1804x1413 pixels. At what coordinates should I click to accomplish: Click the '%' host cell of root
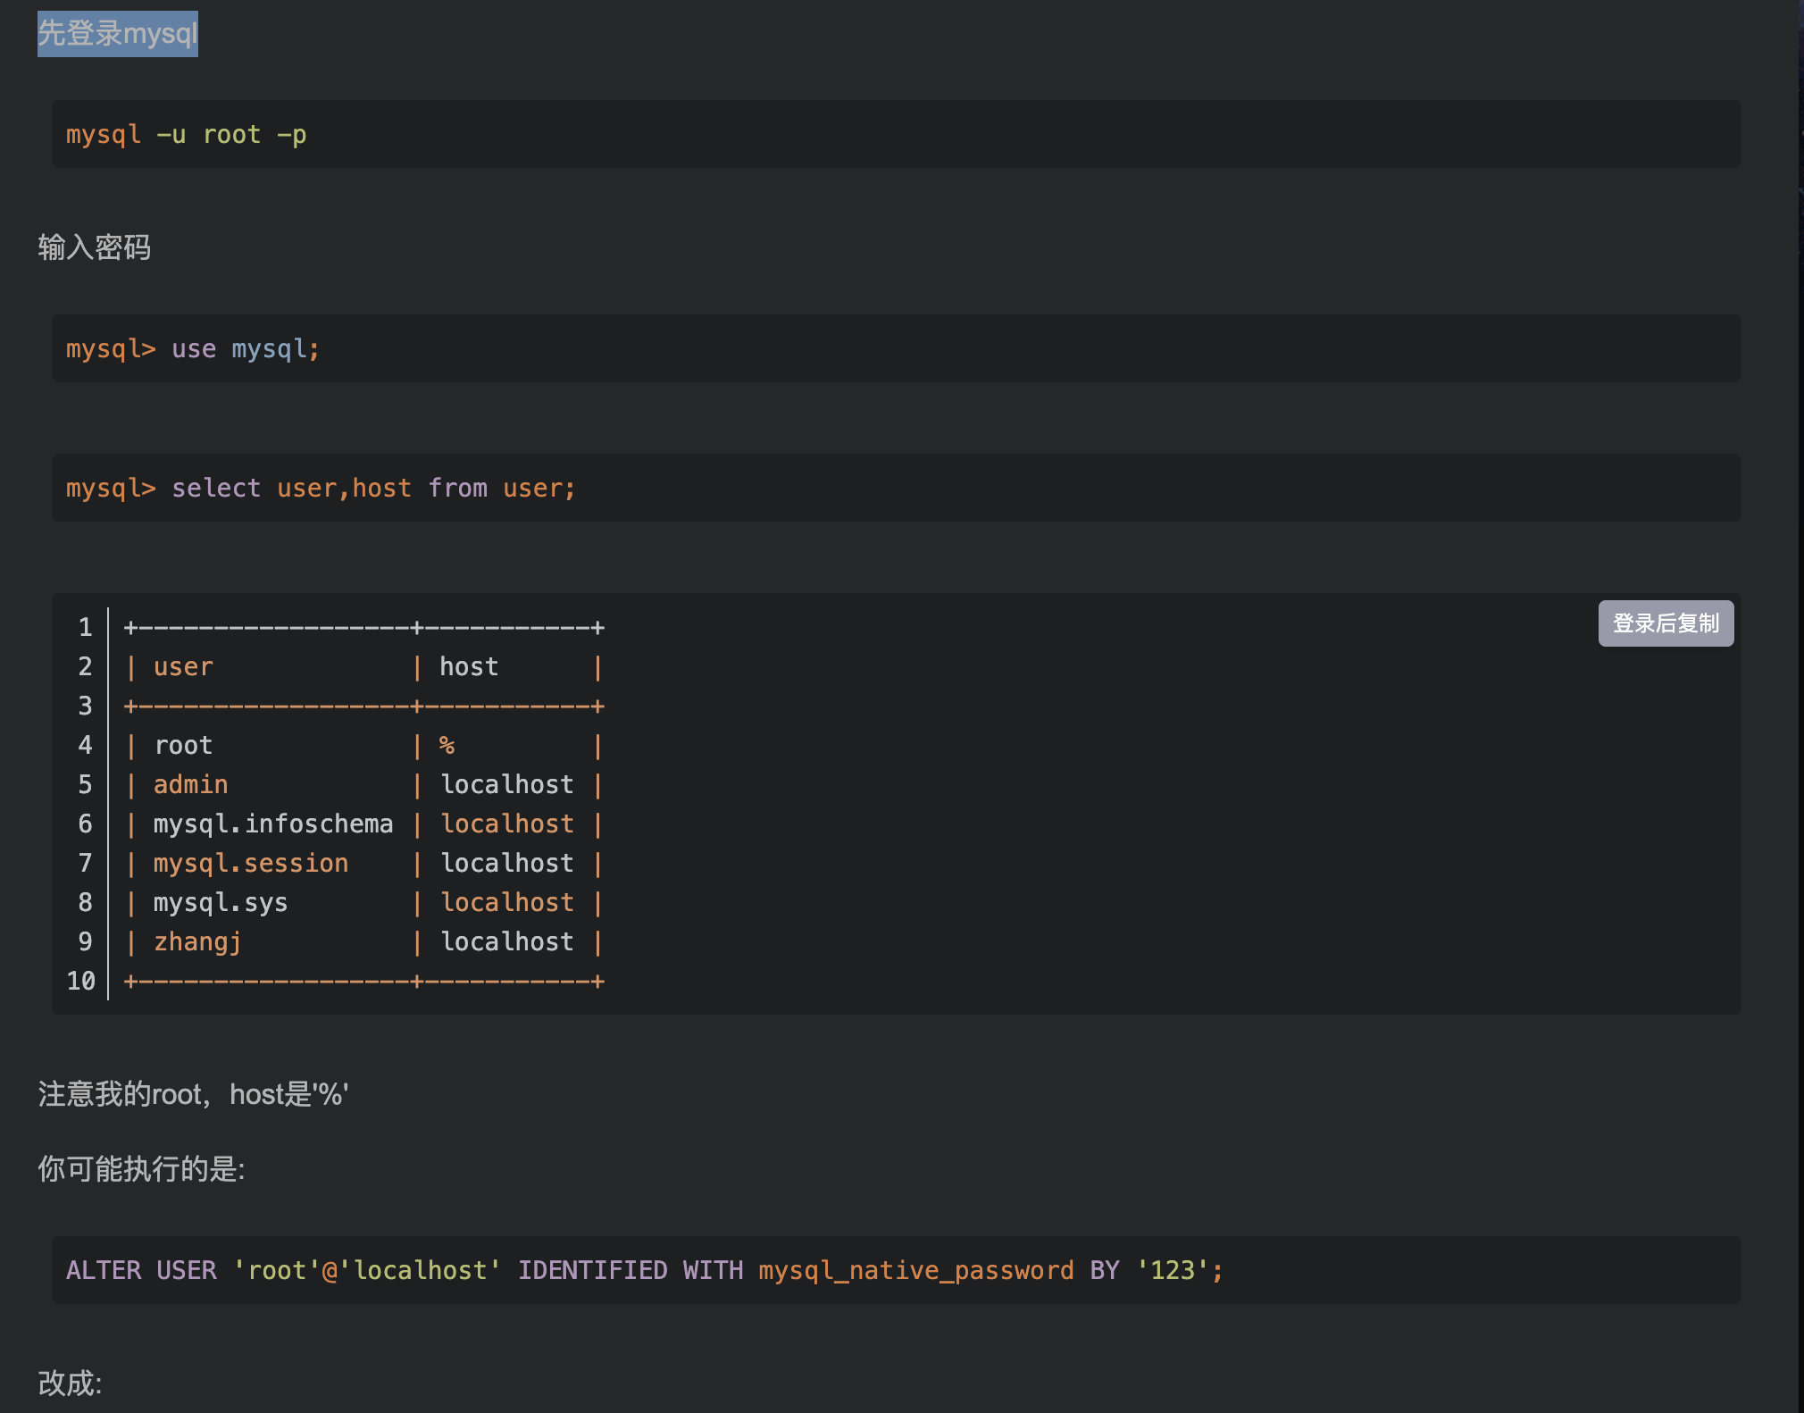coord(447,745)
